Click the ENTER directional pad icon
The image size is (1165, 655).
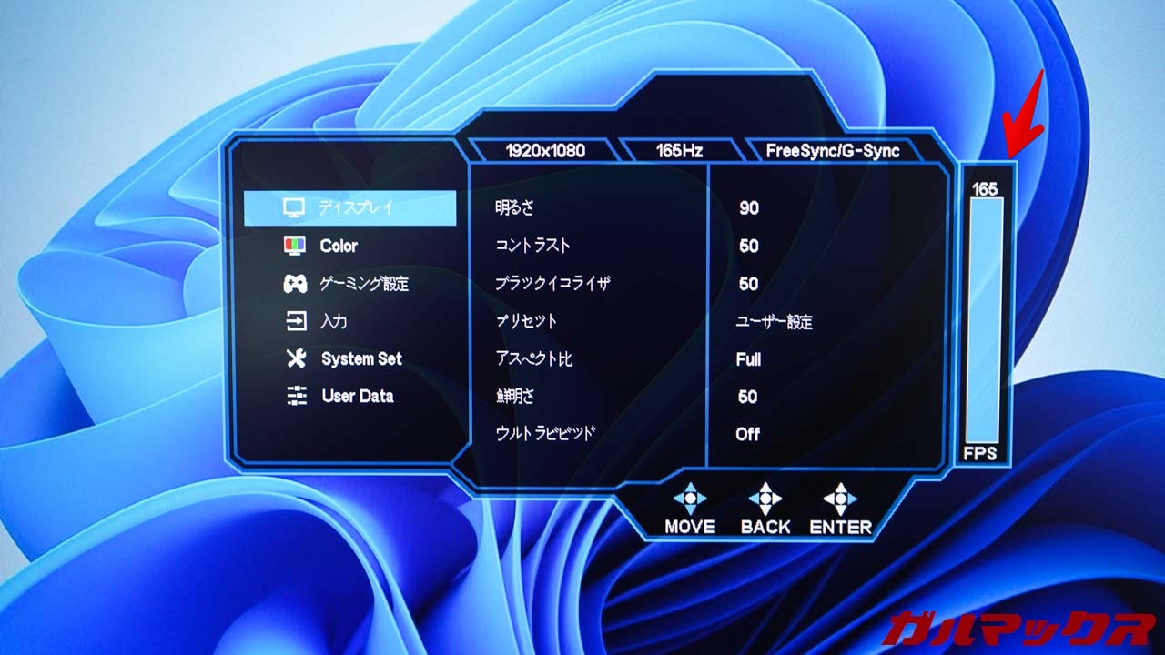point(840,498)
